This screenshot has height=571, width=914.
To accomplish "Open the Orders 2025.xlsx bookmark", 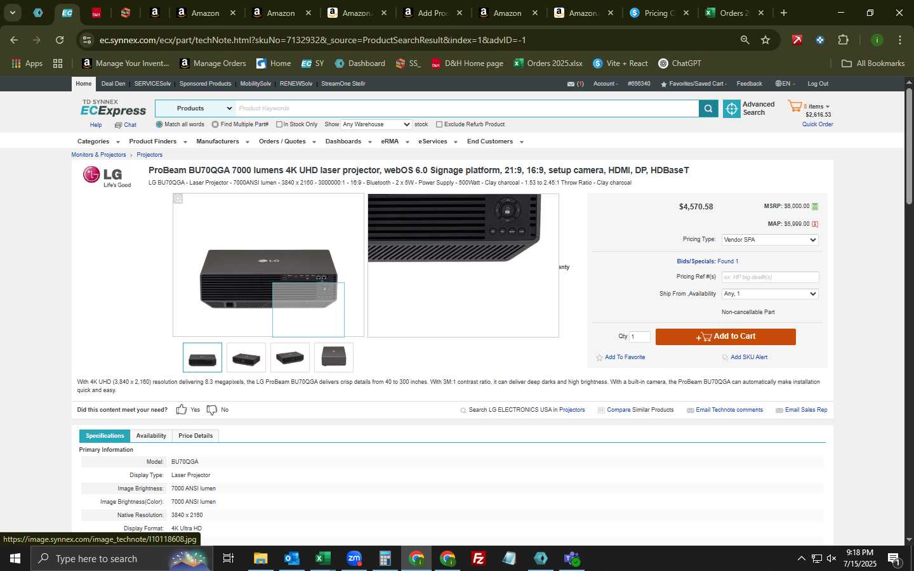I will [x=548, y=63].
